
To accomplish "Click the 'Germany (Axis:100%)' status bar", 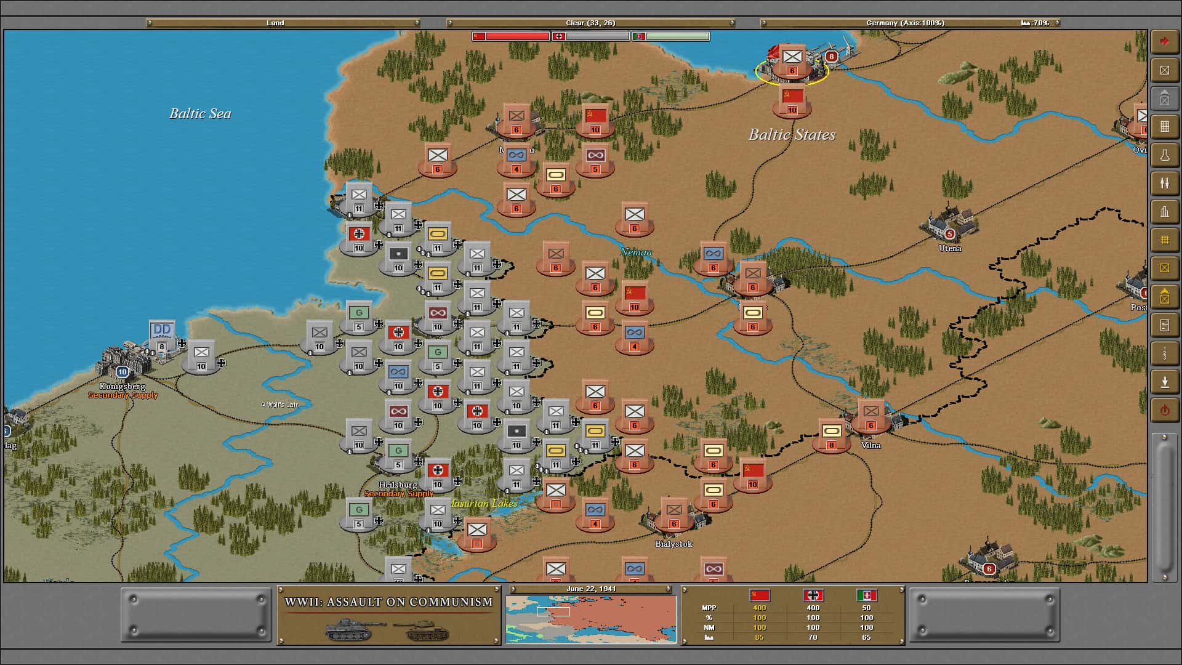I will pos(911,23).
